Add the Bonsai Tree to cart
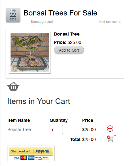This screenshot has height=166, width=129. (x=69, y=50)
